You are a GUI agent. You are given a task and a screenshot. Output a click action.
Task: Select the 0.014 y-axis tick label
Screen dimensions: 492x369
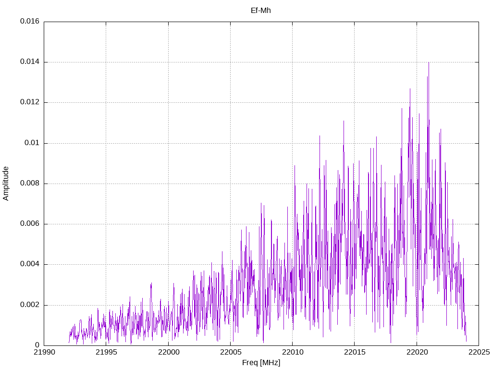[30, 62]
